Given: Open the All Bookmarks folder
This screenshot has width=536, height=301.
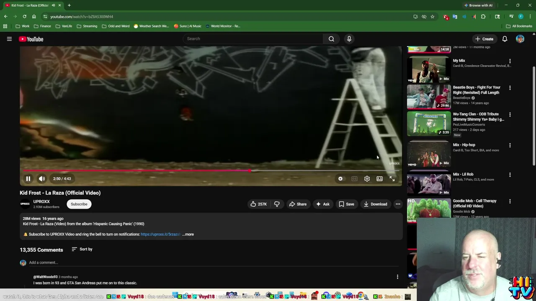Looking at the screenshot, I should [519, 26].
